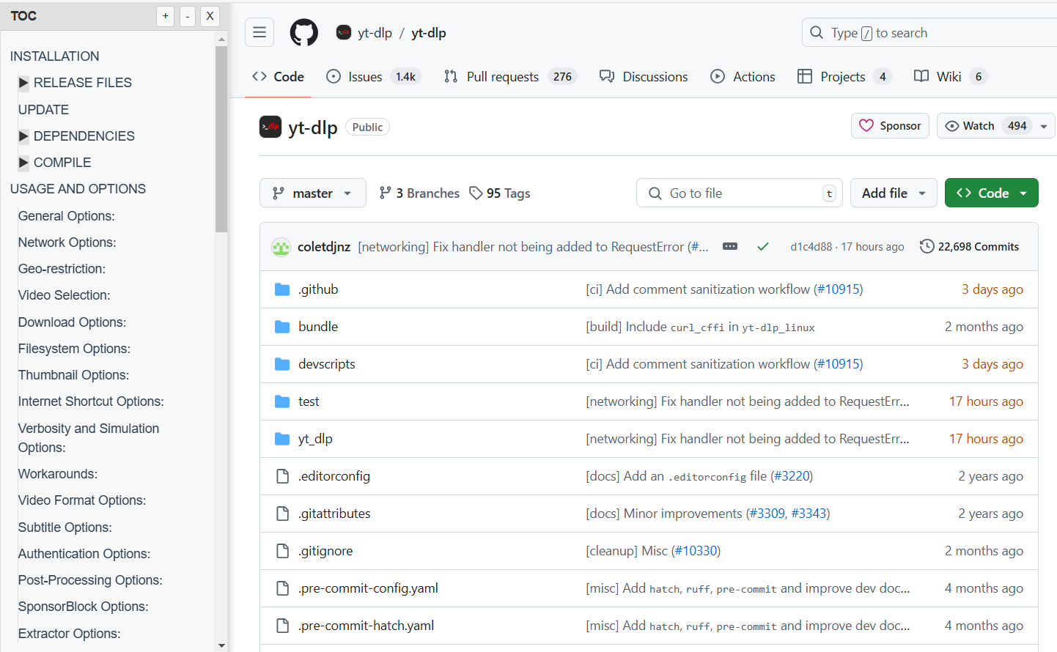This screenshot has width=1057, height=652.
Task: Open commit hash d1c4d88 link
Action: click(811, 247)
